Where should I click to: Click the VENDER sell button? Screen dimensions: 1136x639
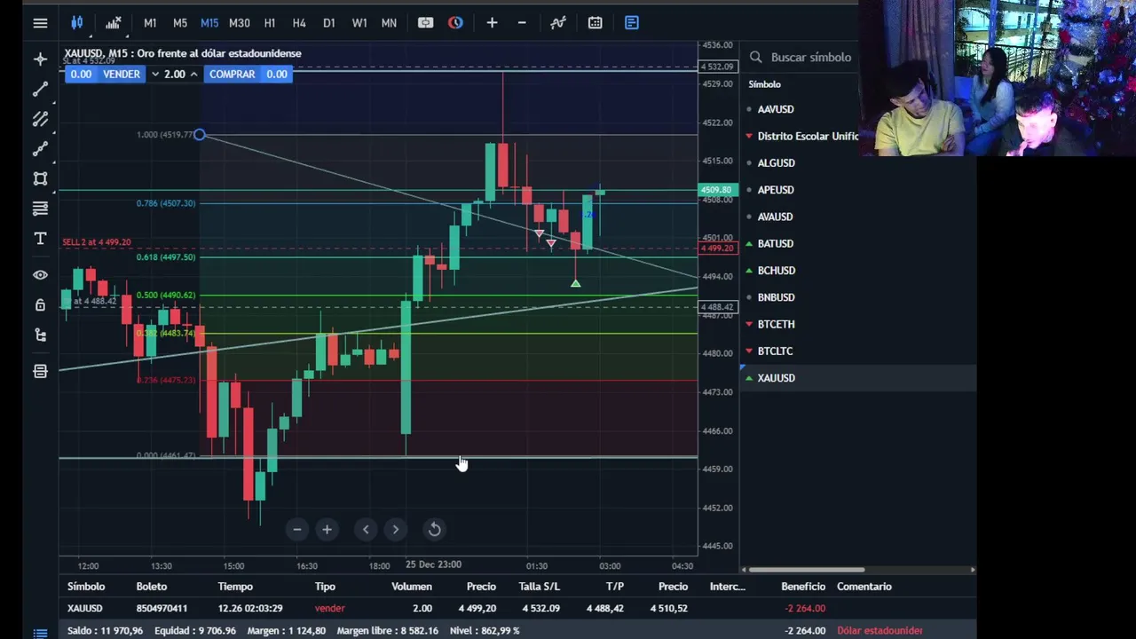(x=122, y=75)
